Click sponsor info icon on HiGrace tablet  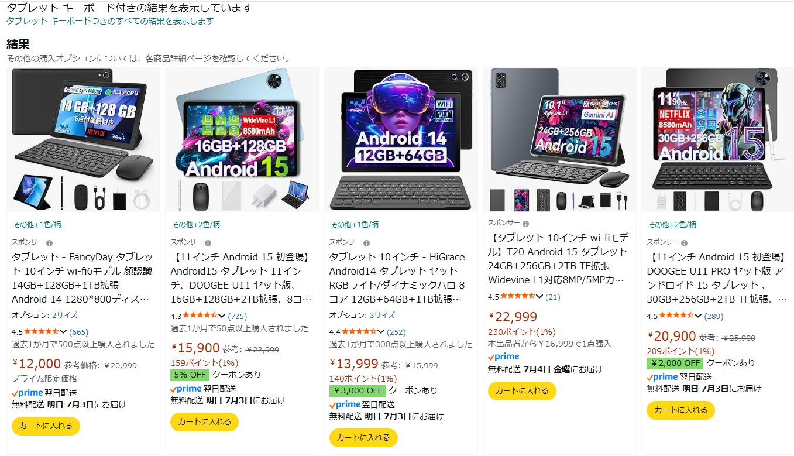point(367,243)
